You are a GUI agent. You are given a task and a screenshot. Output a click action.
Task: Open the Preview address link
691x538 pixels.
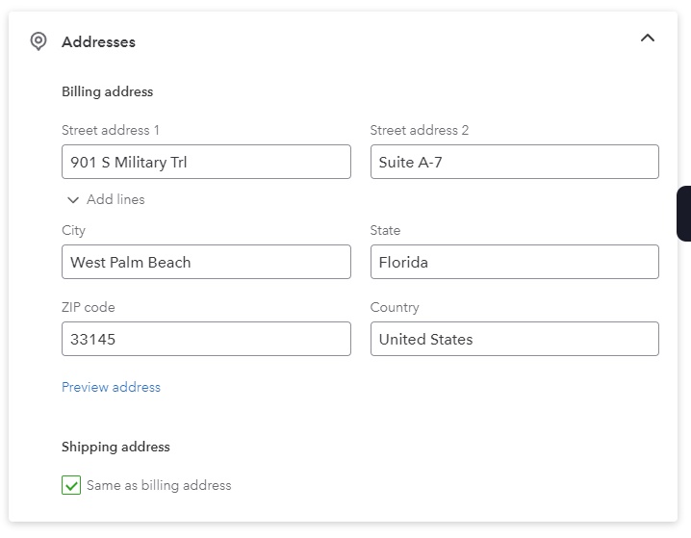pyautogui.click(x=111, y=387)
